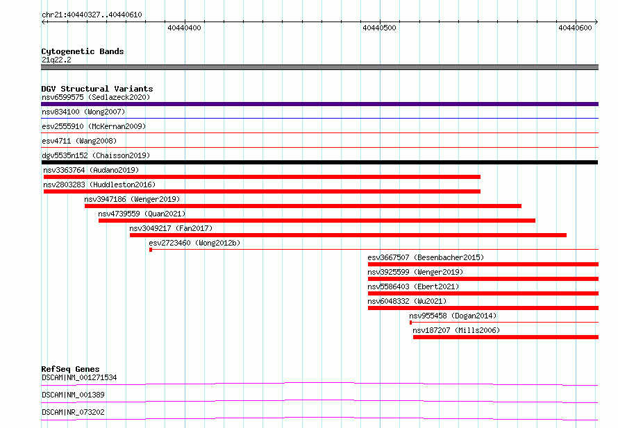Open variant nsv834100 (Wong2007)
The width and height of the screenshot is (618, 428).
[83, 112]
